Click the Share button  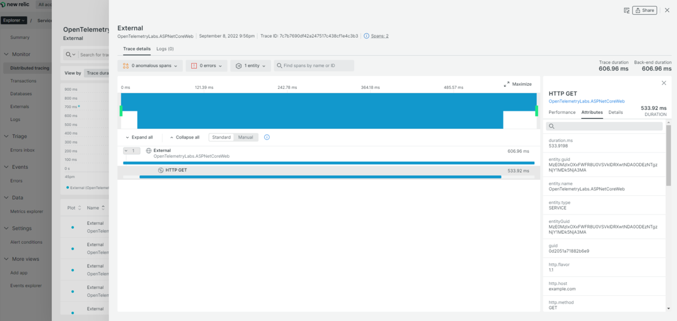(644, 10)
